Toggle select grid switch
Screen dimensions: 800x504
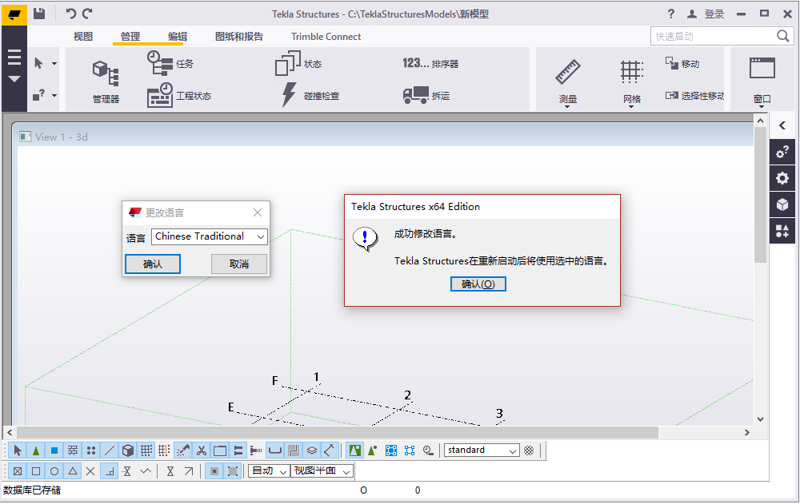[x=146, y=450]
